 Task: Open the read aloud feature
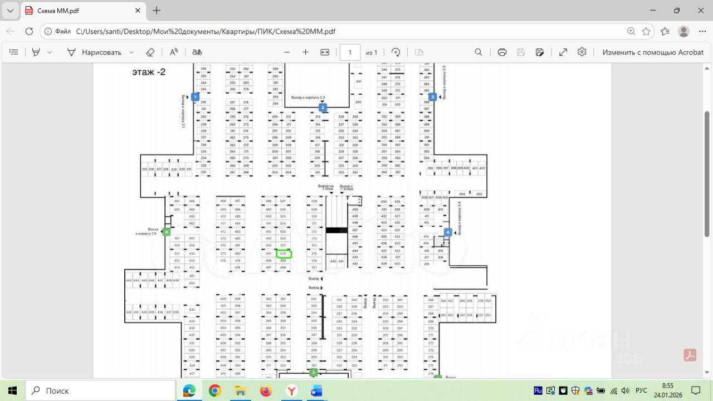(x=174, y=52)
